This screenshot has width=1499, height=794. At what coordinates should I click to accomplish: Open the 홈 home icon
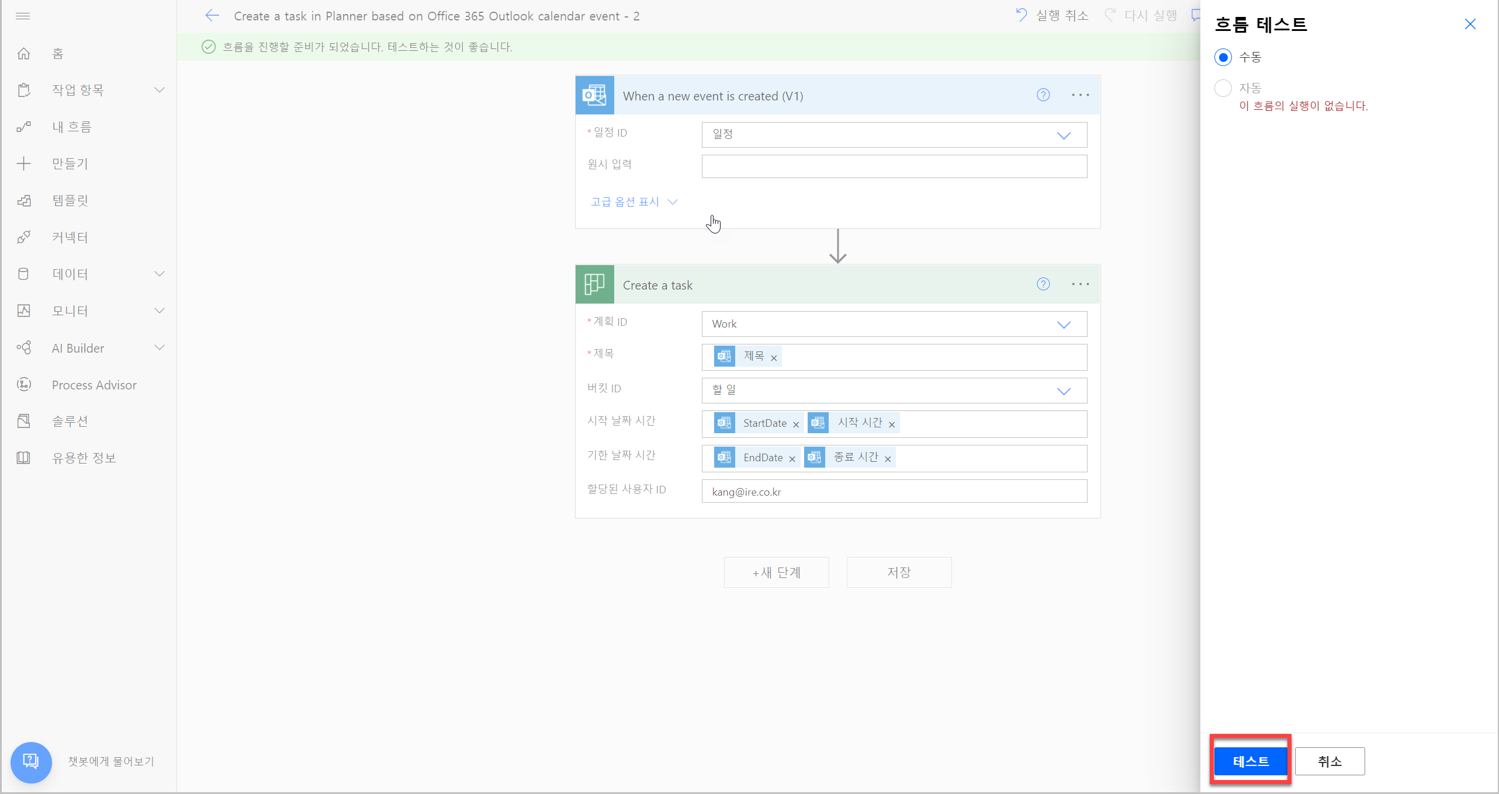(x=23, y=54)
